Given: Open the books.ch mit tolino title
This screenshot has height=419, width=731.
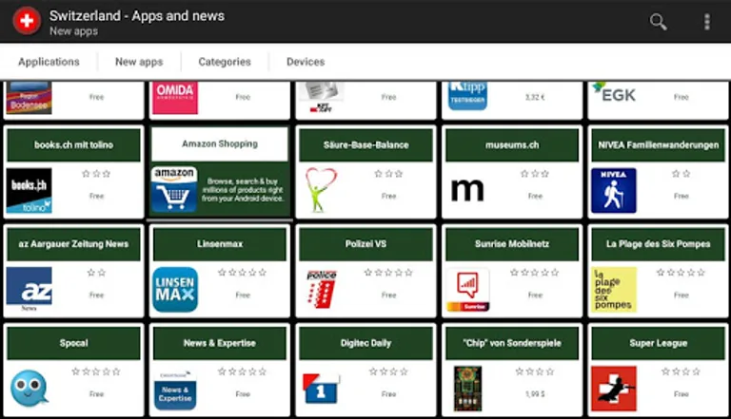Looking at the screenshot, I should click(x=73, y=144).
